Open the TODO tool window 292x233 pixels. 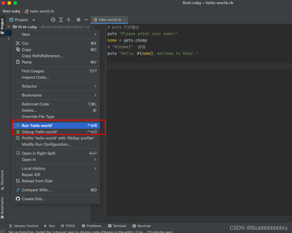pos(68,226)
